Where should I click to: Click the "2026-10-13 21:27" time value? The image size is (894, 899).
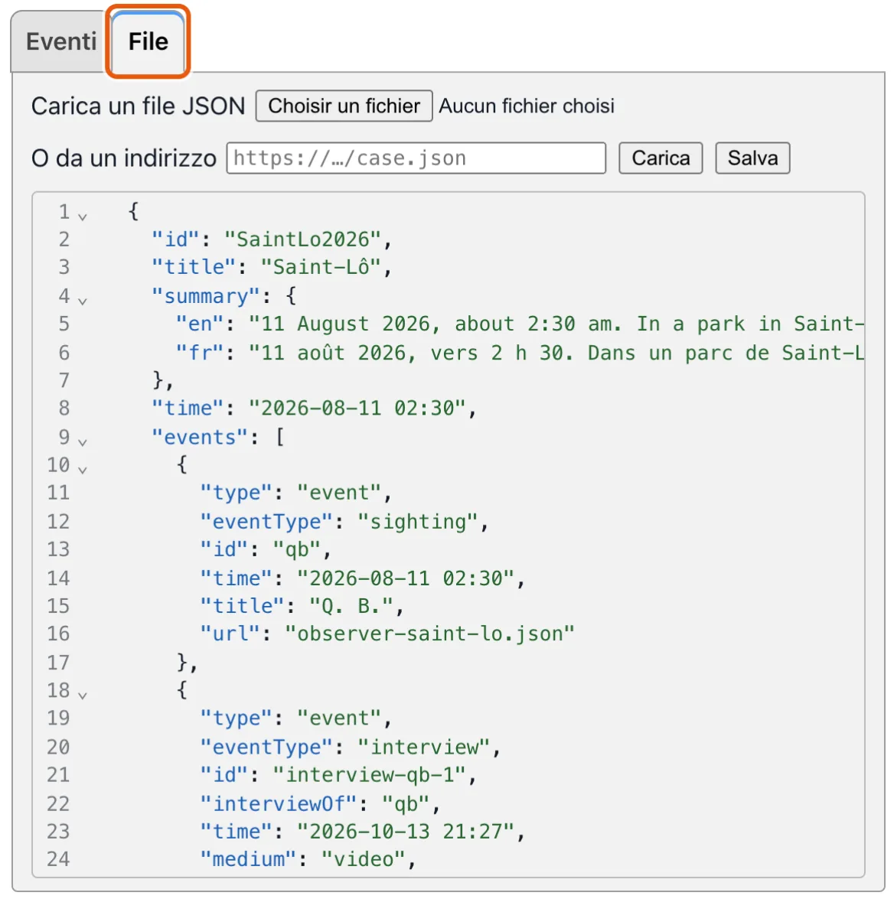[x=406, y=832]
